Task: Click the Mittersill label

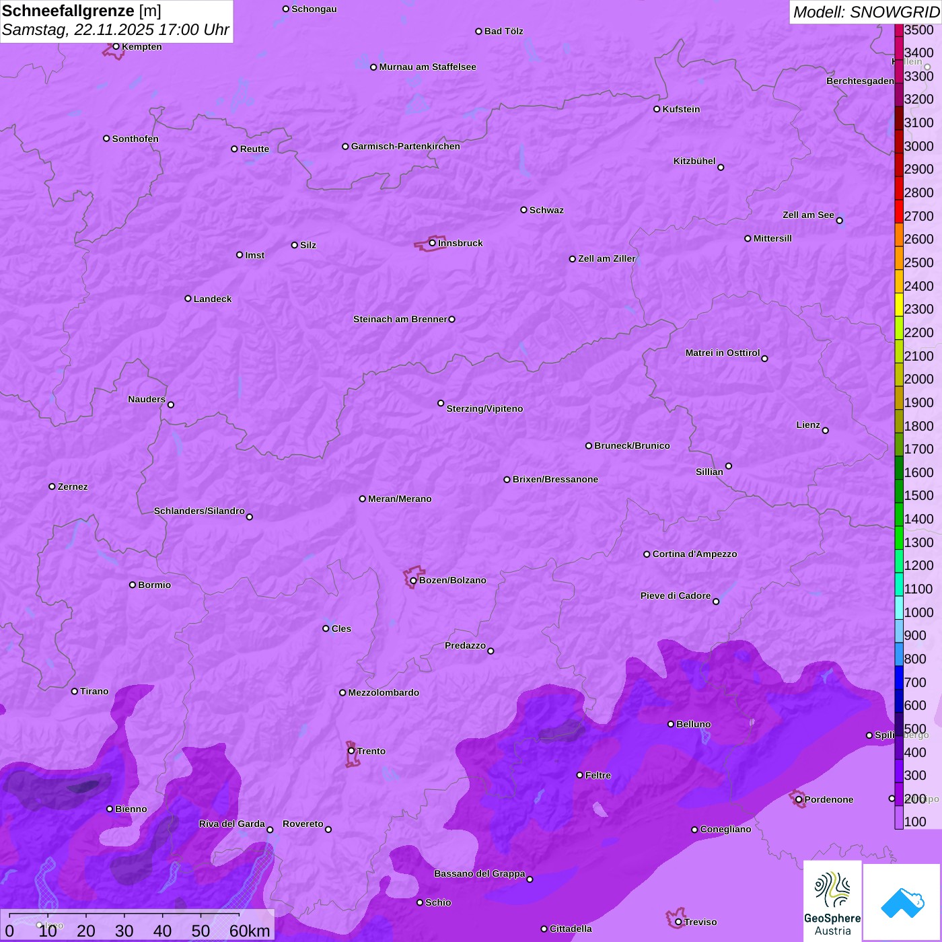Action: click(772, 238)
